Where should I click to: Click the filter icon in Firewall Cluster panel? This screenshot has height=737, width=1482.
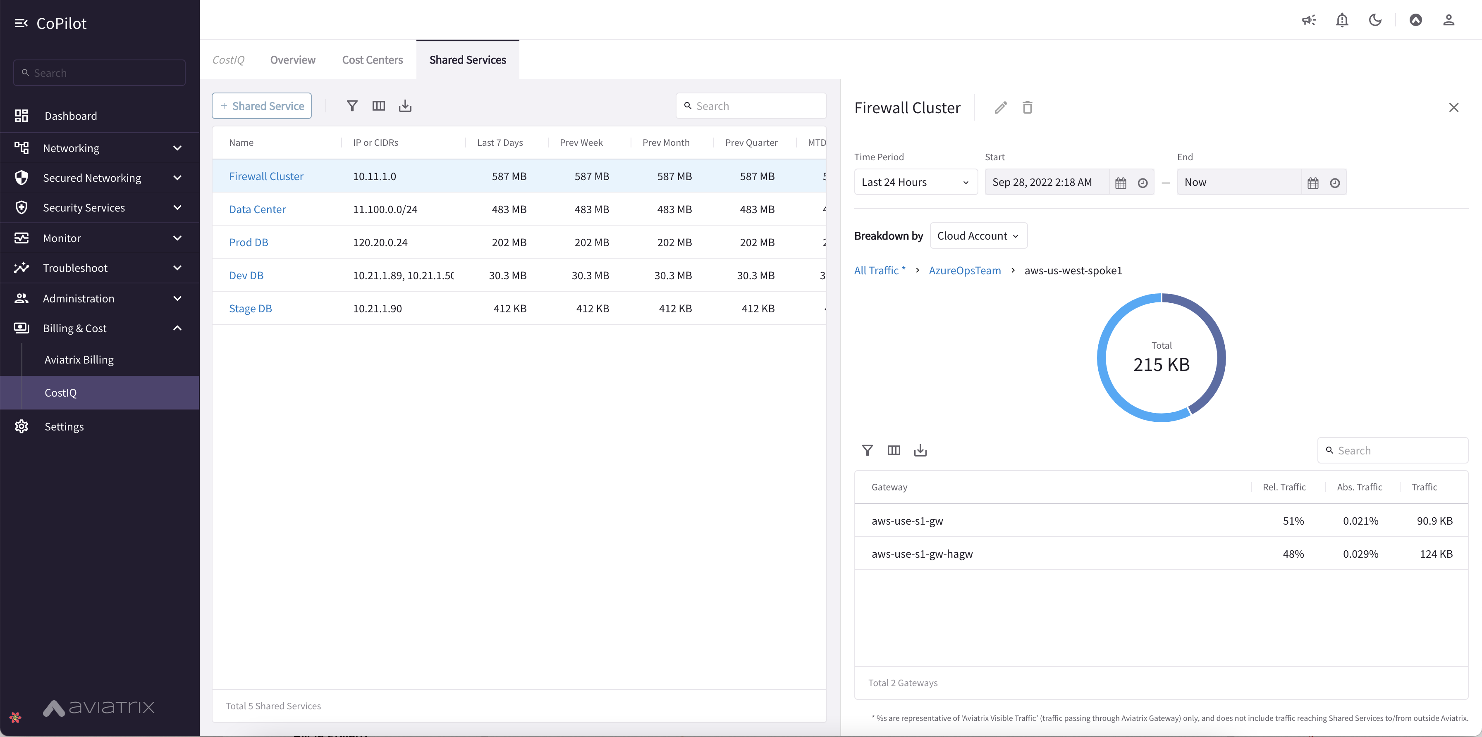[x=868, y=451]
